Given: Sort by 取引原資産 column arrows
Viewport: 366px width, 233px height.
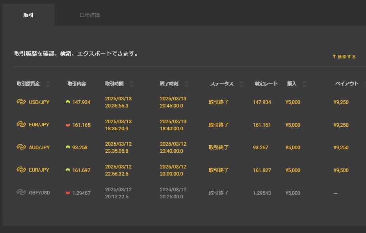Looking at the screenshot, I should tap(48, 84).
